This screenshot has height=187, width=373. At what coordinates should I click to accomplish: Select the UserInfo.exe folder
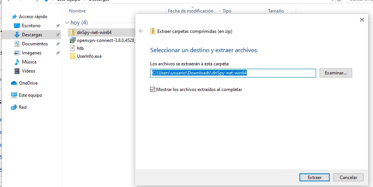tap(89, 56)
